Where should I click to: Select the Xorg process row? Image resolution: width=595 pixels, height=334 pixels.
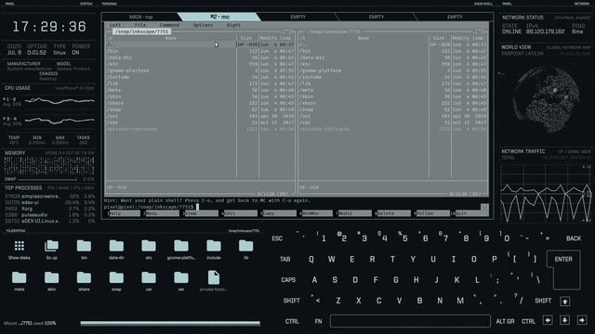(x=49, y=209)
